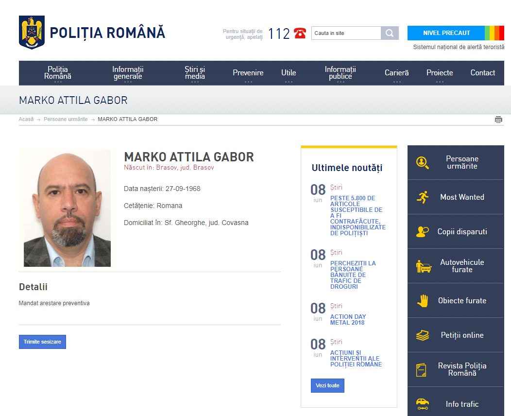Image resolution: width=511 pixels, height=416 pixels.
Task: Click the Most Wanted running figure icon
Action: (422, 196)
